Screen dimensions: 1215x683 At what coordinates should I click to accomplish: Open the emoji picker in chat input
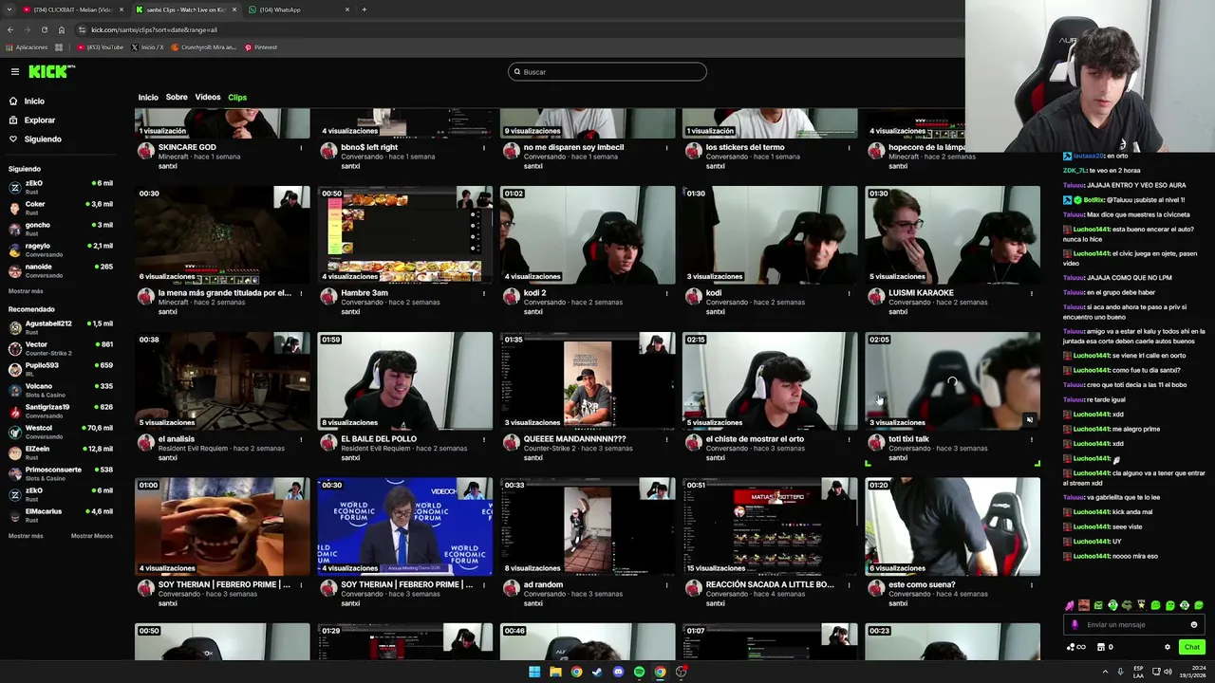[1194, 624]
